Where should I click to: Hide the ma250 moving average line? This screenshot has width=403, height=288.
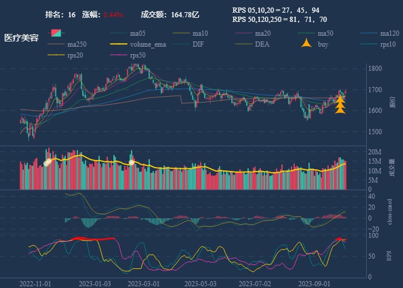(x=76, y=44)
